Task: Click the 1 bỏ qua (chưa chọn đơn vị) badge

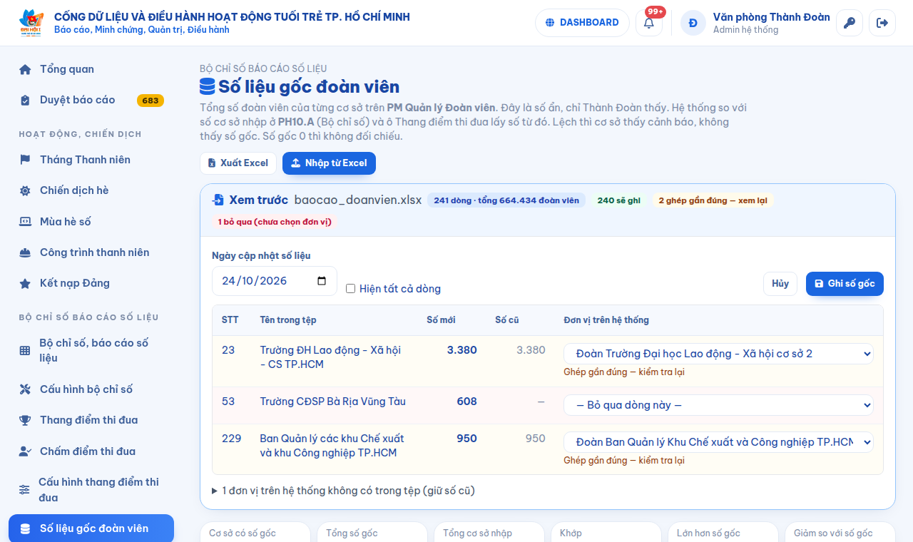Action: pyautogui.click(x=275, y=222)
